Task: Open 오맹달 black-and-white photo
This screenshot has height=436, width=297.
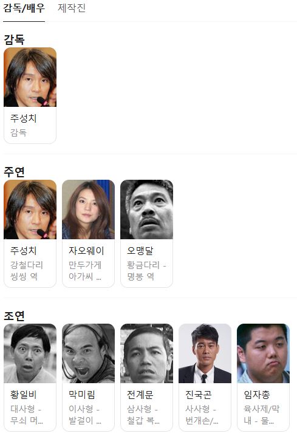Action: pyautogui.click(x=146, y=209)
